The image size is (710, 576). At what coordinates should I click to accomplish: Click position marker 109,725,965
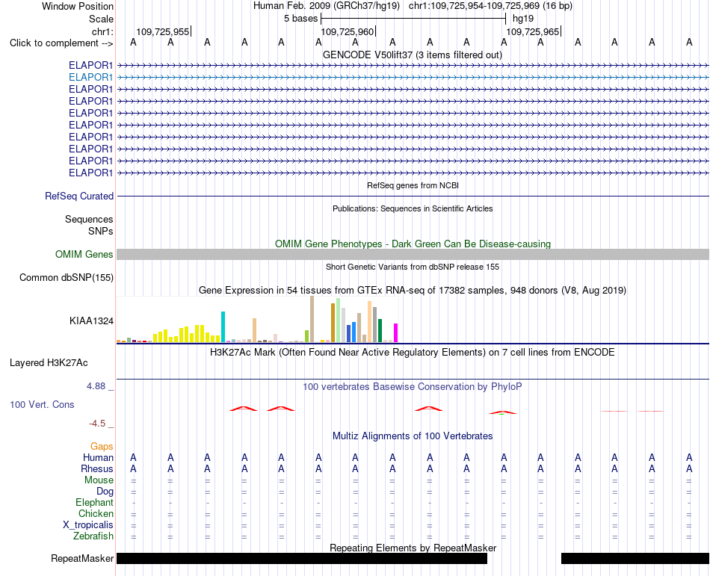click(x=532, y=31)
